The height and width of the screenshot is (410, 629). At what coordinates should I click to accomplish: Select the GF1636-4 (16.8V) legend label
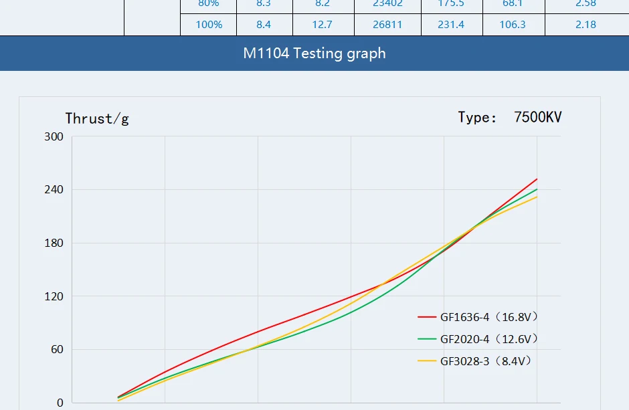pos(489,317)
